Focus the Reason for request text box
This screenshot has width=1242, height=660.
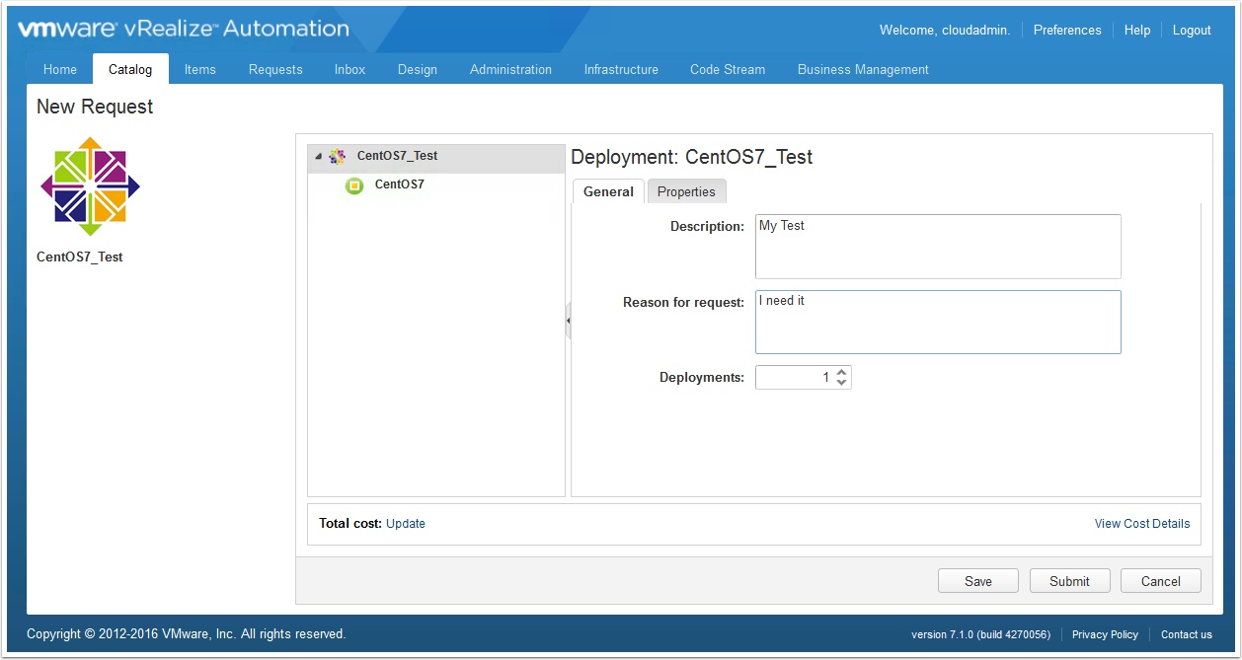coord(938,322)
